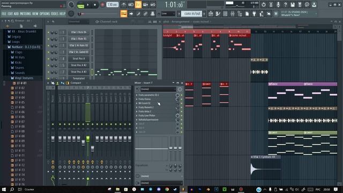
Task: Mute the USW 1 Hi Hats 02 channel LED
Action: tap(48, 46)
